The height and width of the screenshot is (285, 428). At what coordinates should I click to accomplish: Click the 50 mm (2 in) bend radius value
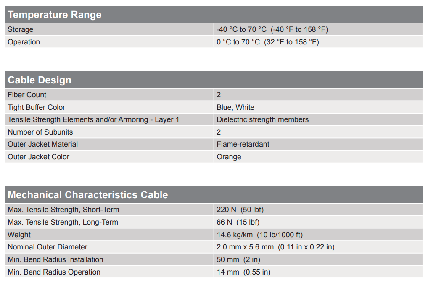pyautogui.click(x=238, y=259)
